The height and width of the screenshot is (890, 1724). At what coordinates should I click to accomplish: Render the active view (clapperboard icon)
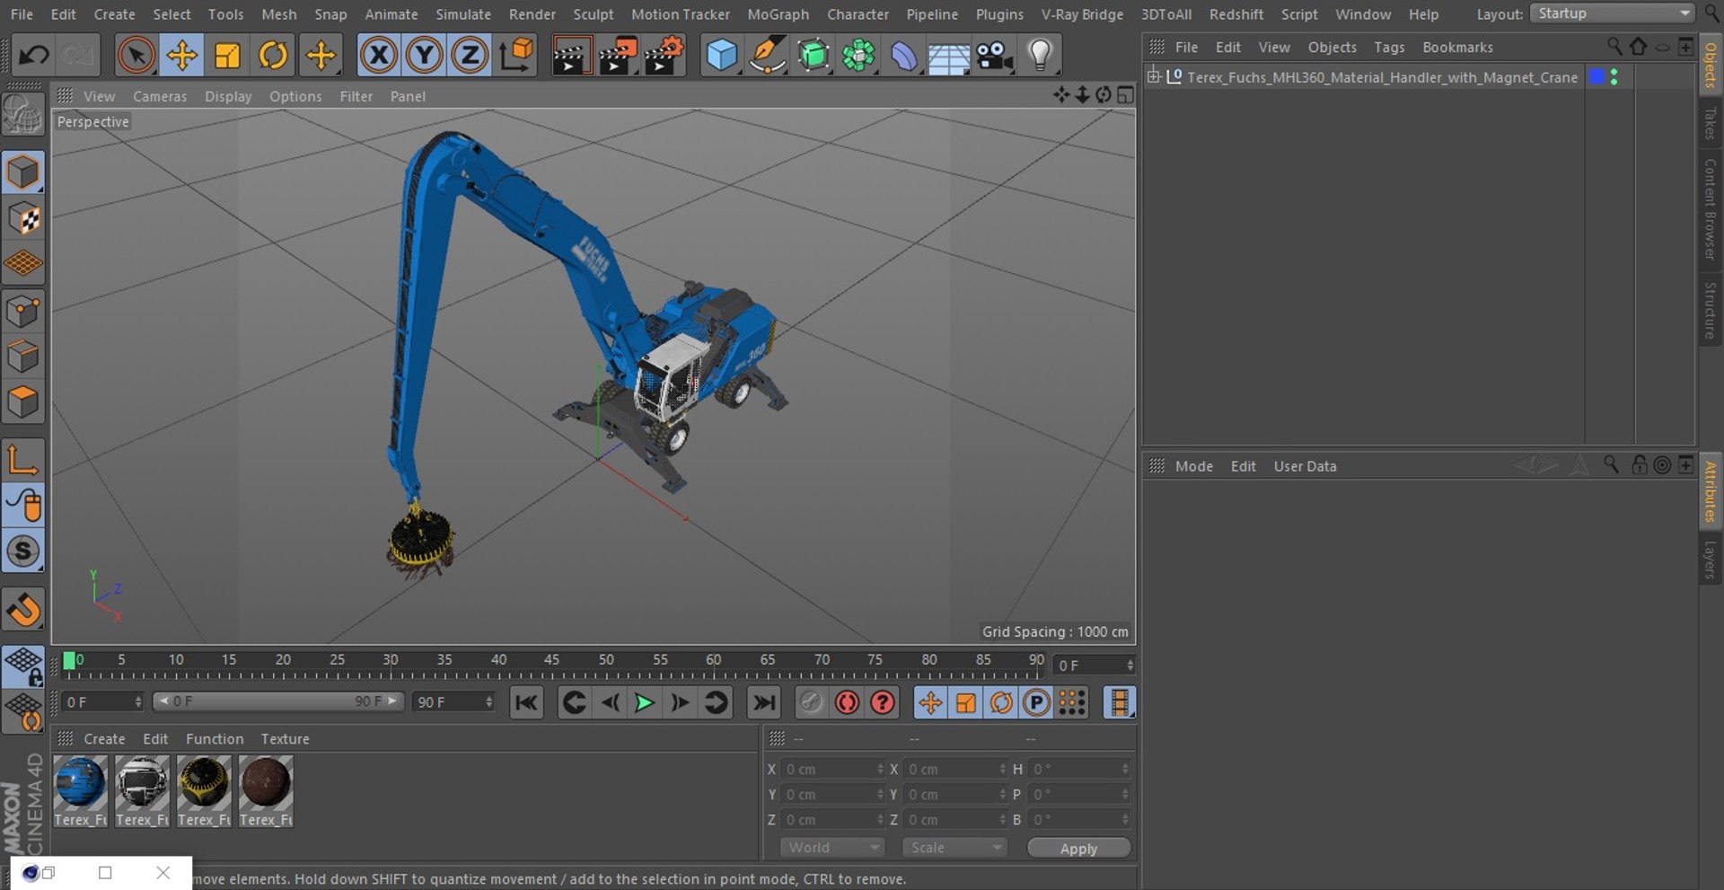(570, 56)
